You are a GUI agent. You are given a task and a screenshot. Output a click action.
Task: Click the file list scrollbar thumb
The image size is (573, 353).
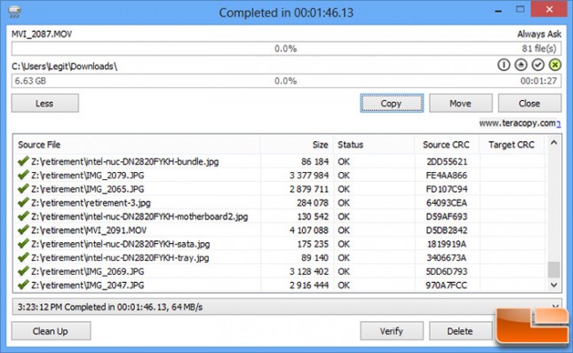click(554, 270)
